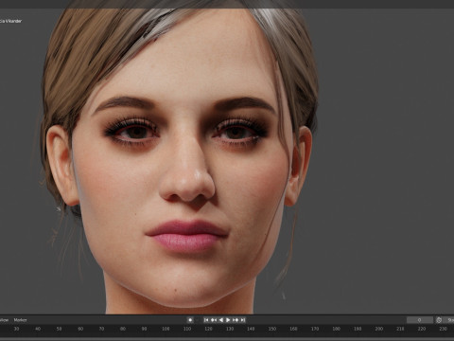This screenshot has width=454, height=341.
Task: Click frame 80 on the timeline ruler
Action: [x=123, y=329]
